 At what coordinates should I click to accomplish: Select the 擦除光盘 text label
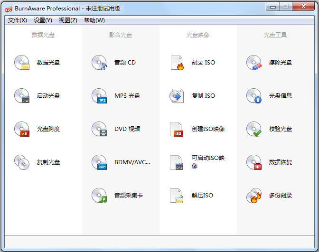point(281,63)
